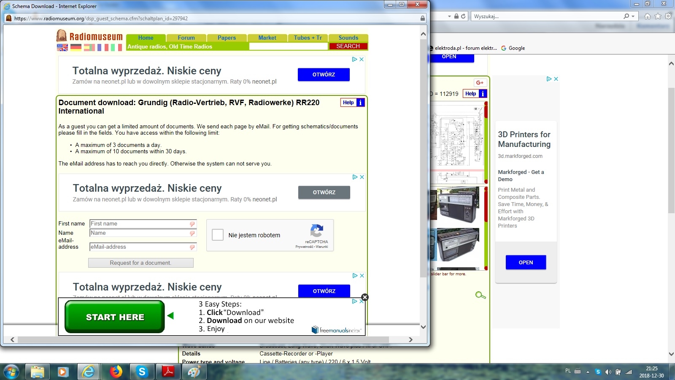Switch language with the Spanish flag

[x=89, y=48]
